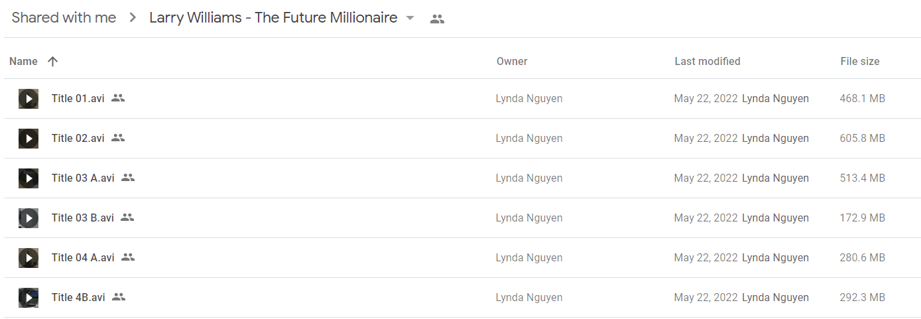Click the shared people icon after Title 4B.avi

[x=119, y=297]
